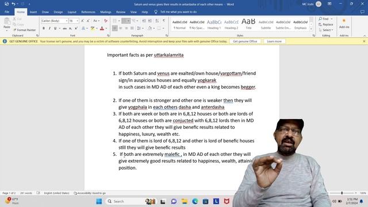Click the Bullets list icon
The image size is (368, 207).
115,21
